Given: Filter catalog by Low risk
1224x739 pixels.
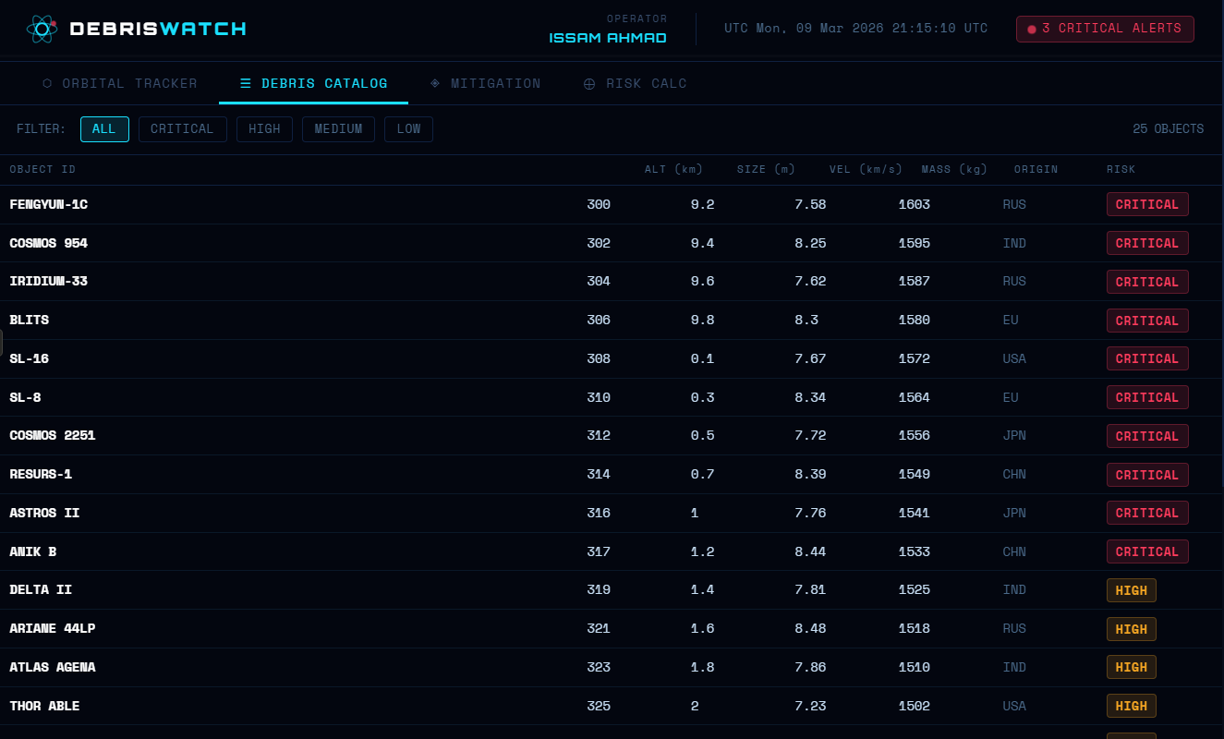Looking at the screenshot, I should coord(408,129).
